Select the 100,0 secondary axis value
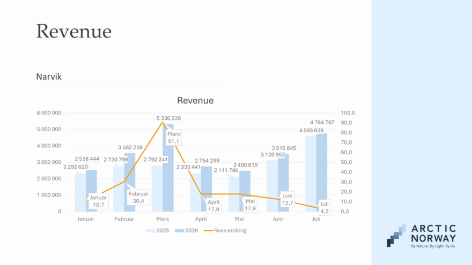The width and height of the screenshot is (472, 265). (348, 113)
